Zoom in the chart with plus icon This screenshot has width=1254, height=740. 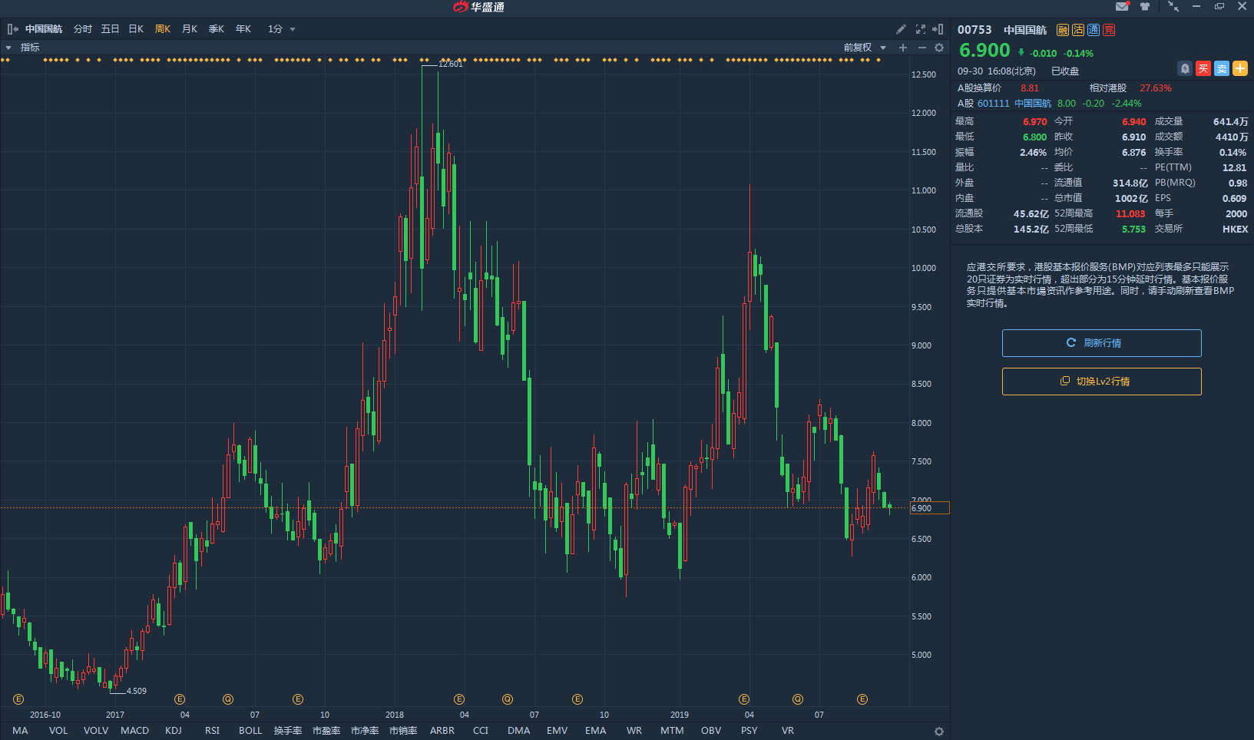(903, 48)
